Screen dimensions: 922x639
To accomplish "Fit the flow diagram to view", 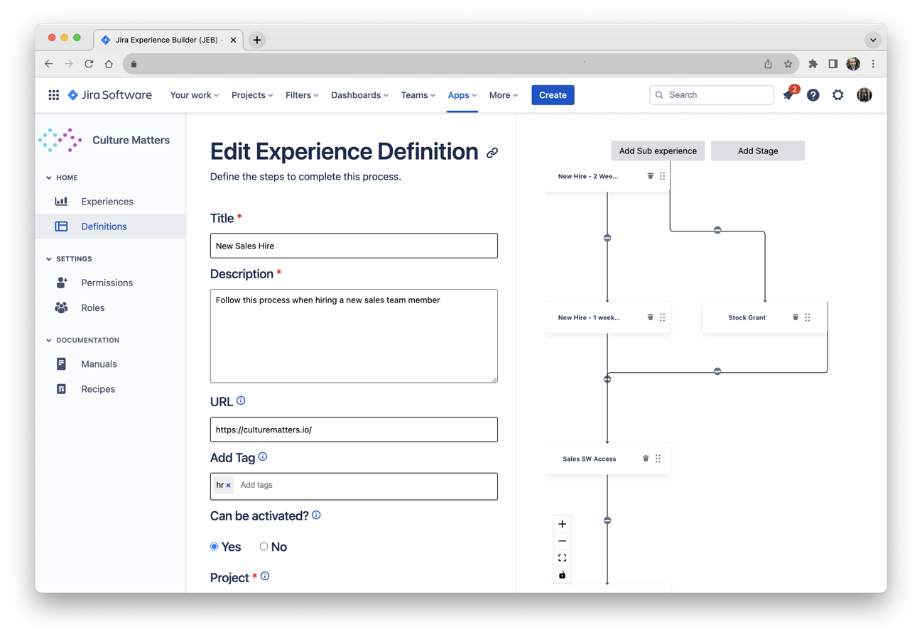I will click(562, 558).
